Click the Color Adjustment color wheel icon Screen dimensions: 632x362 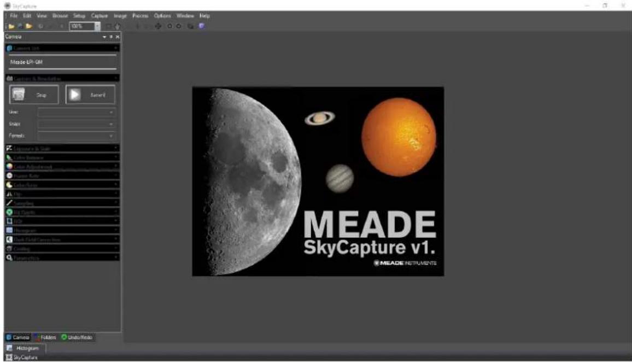[x=9, y=166]
